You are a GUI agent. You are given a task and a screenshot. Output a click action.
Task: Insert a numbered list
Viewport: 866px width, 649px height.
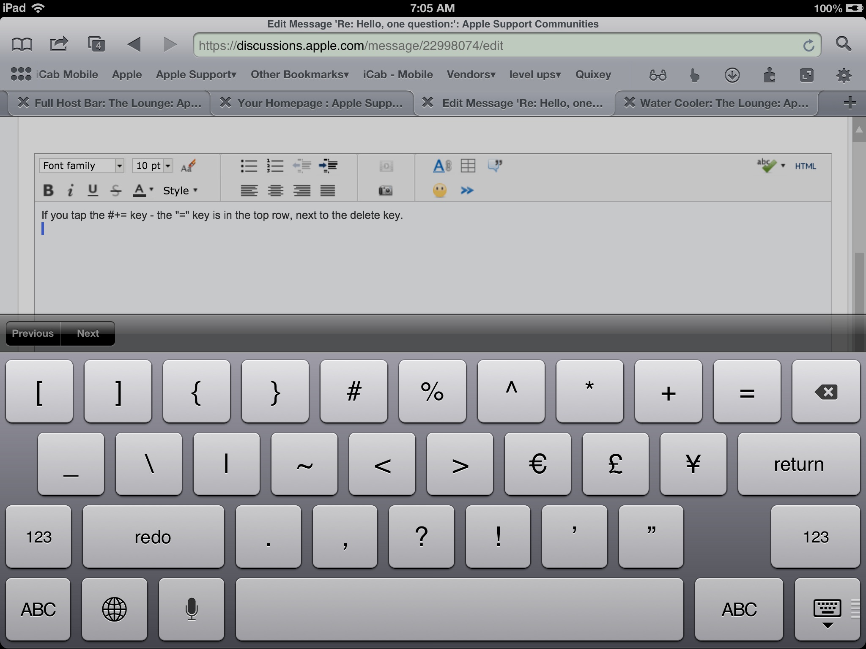pos(275,166)
